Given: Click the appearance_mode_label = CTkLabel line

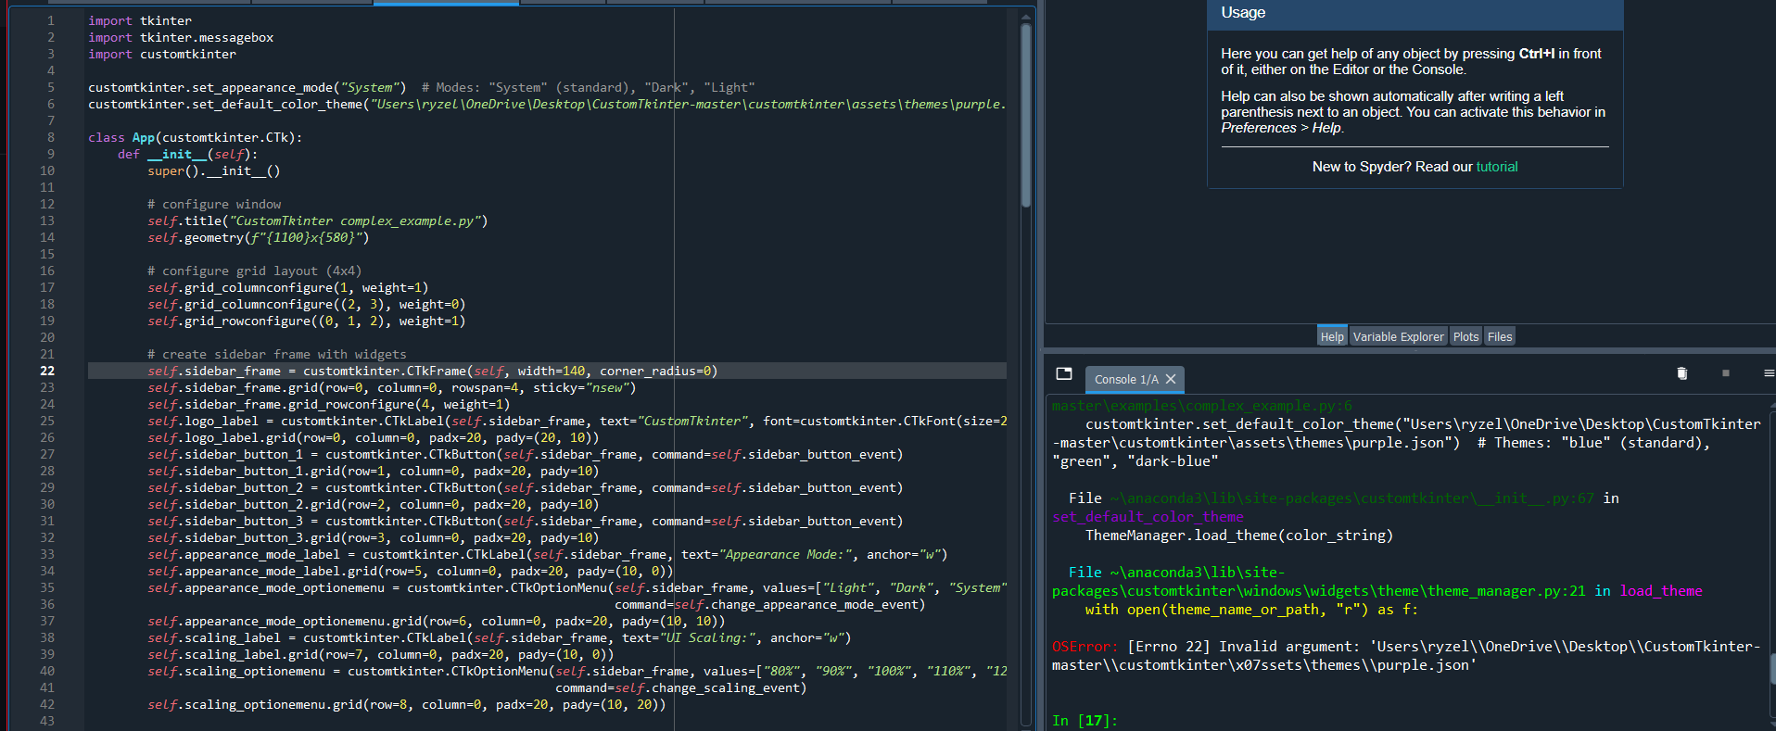Looking at the screenshot, I should tap(548, 554).
